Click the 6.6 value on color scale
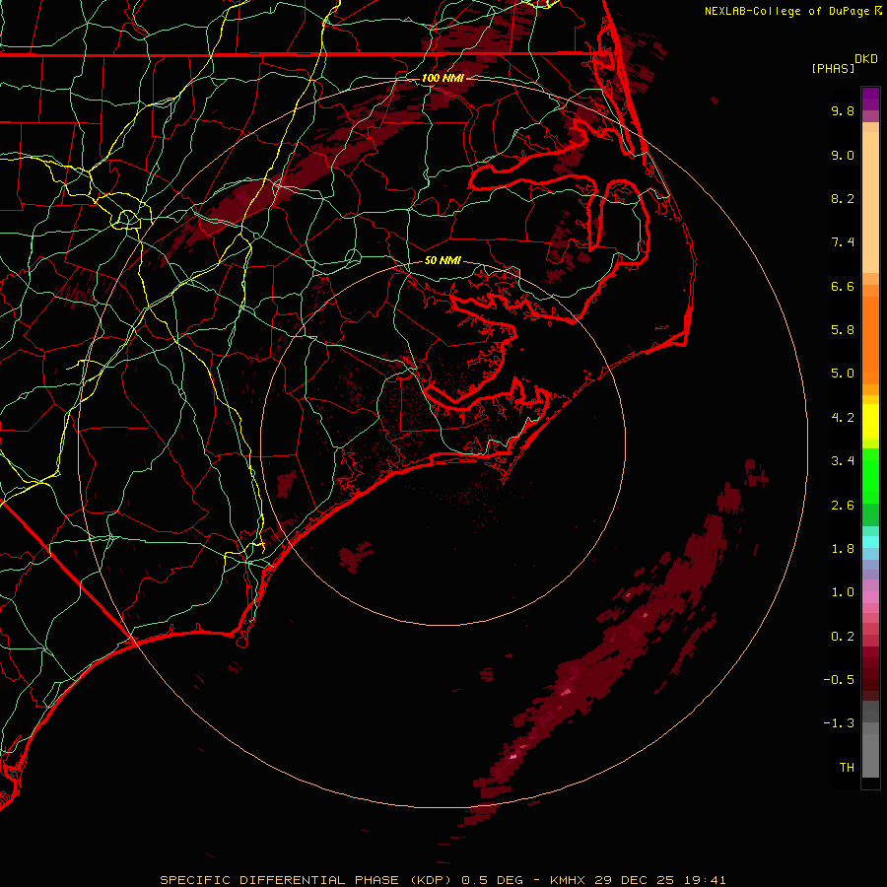The image size is (887, 887). [x=843, y=286]
